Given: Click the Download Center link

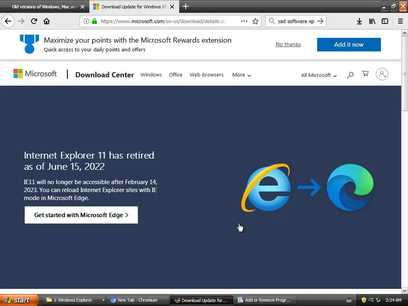Looking at the screenshot, I should [x=105, y=75].
